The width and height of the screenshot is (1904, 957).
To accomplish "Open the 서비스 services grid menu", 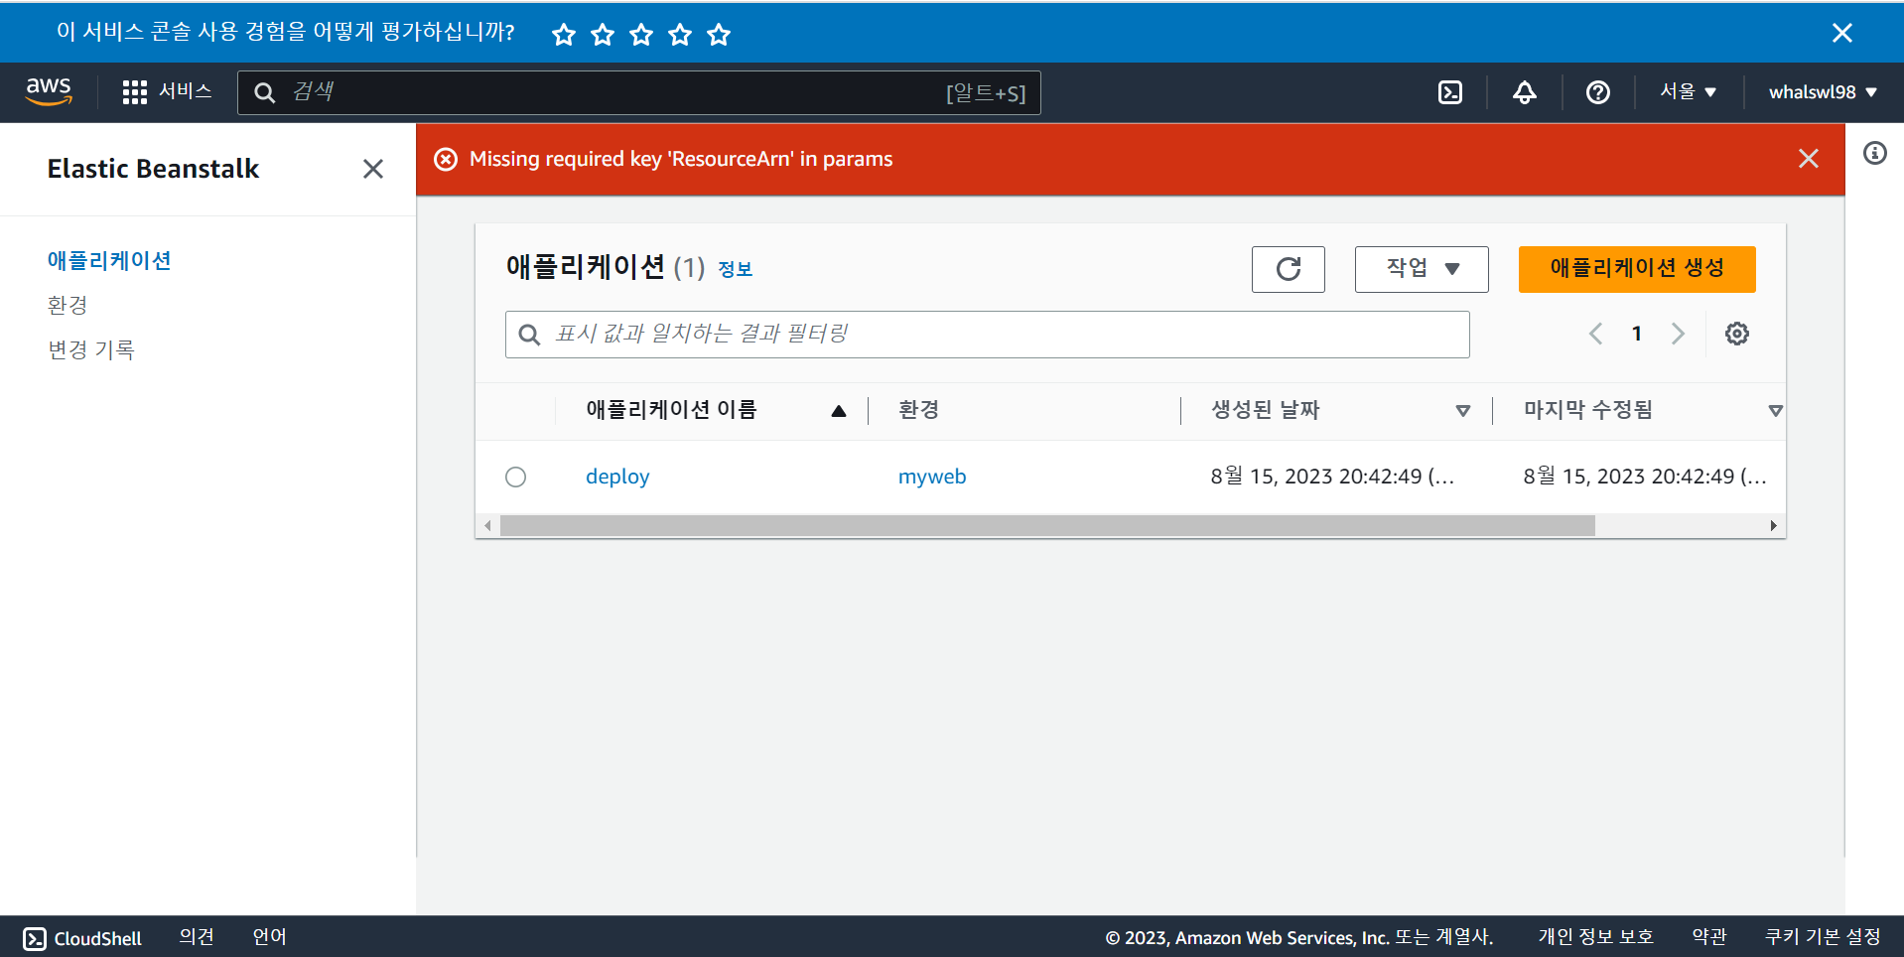I will (167, 92).
